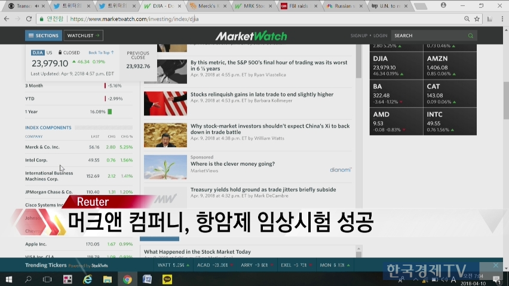The height and width of the screenshot is (286, 509).
Task: Open the Watchlist dropdown
Action: coord(83,35)
